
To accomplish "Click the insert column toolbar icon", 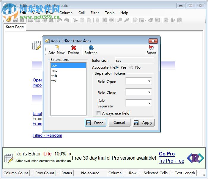I will [x=37, y=20].
